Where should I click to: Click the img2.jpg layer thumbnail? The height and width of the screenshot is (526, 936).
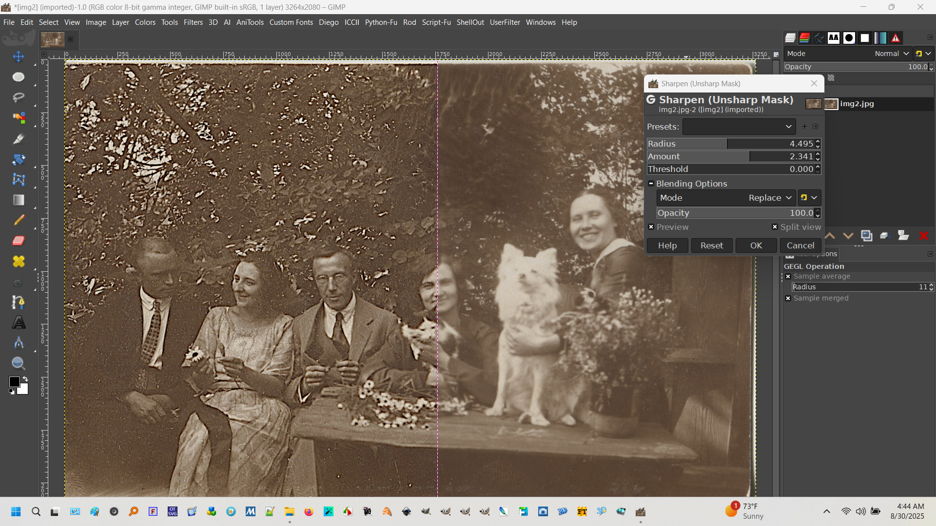click(831, 104)
